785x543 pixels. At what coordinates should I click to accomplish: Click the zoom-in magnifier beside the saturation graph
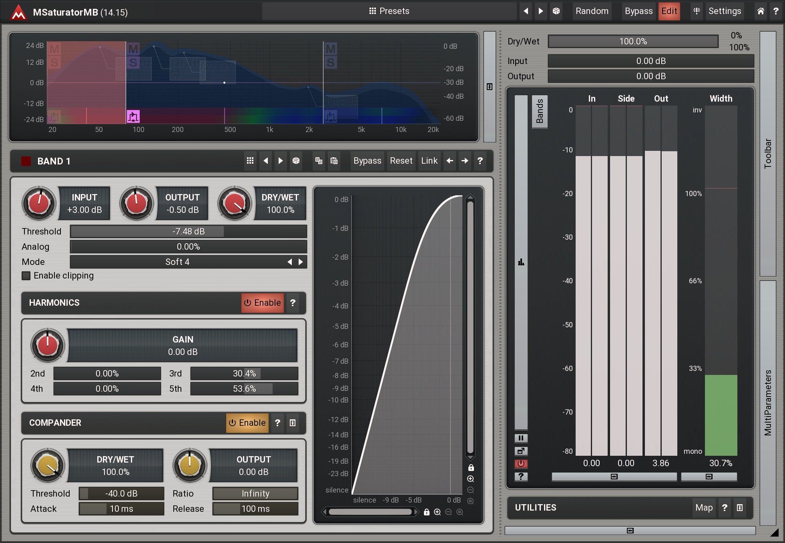[470, 479]
